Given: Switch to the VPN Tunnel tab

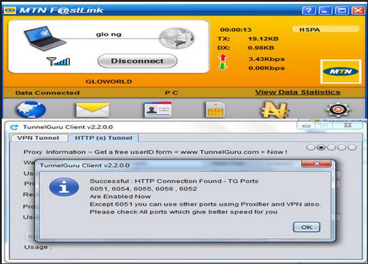Looking at the screenshot, I should [38, 138].
